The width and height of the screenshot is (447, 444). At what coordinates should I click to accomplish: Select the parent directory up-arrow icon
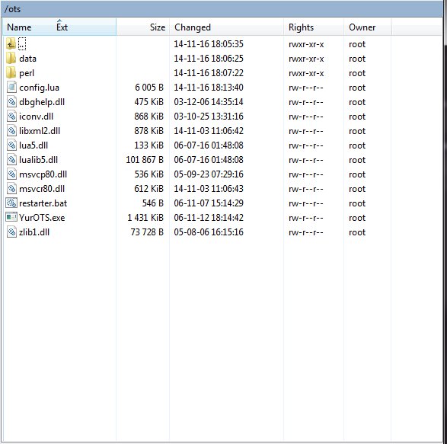[x=11, y=44]
